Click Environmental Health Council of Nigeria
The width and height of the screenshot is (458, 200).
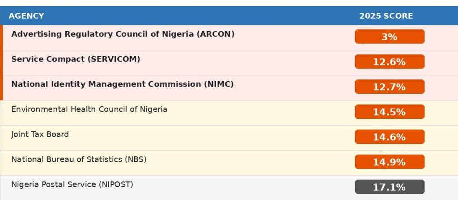click(x=89, y=109)
